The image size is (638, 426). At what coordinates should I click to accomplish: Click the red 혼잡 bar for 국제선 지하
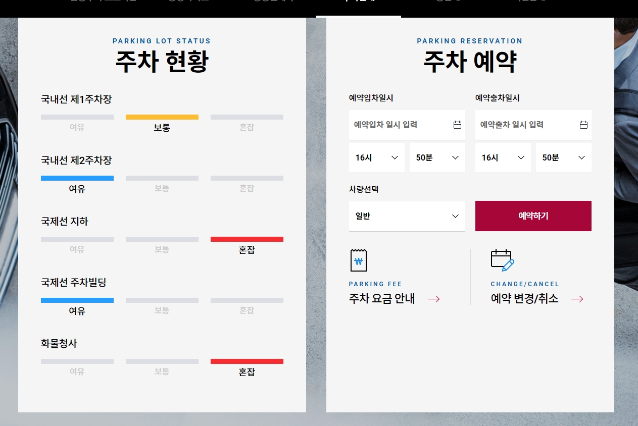247,239
